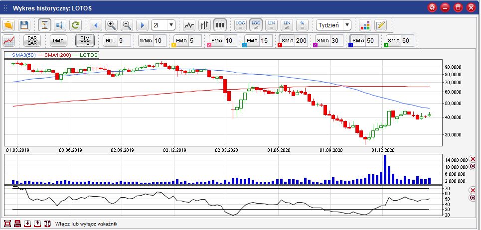Open the Tydzień interval dropdown
481x230 pixels.
333,25
